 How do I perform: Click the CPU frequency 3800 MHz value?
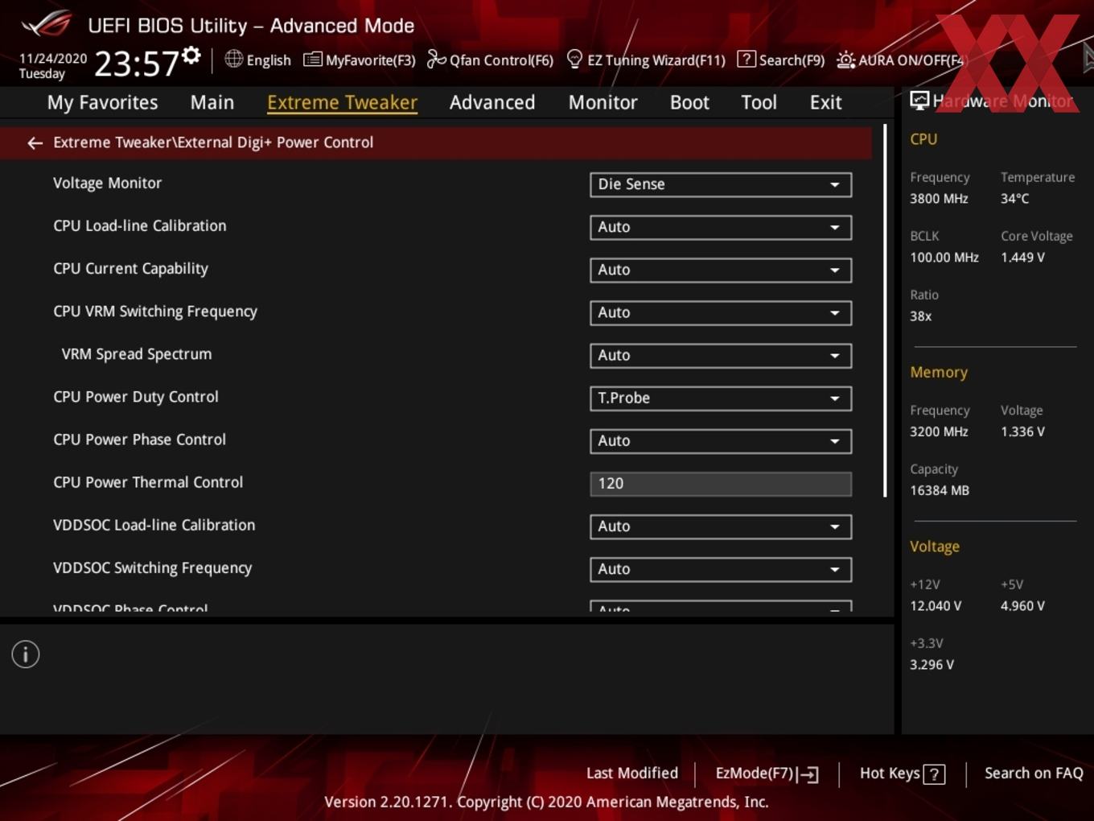pyautogui.click(x=939, y=199)
